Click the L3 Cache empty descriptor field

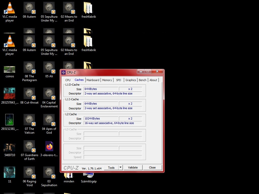(x=113, y=138)
